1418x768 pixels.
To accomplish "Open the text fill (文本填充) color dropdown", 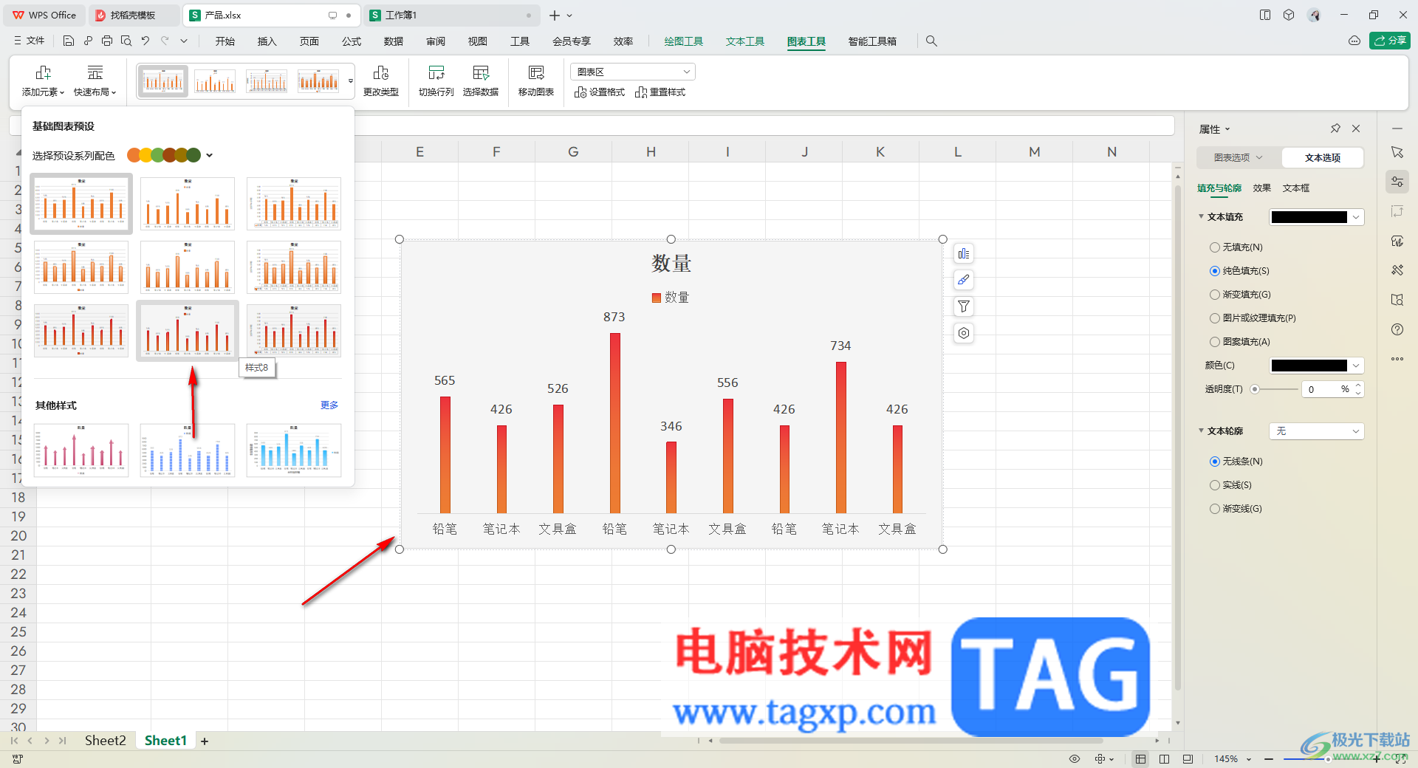I will point(1356,217).
